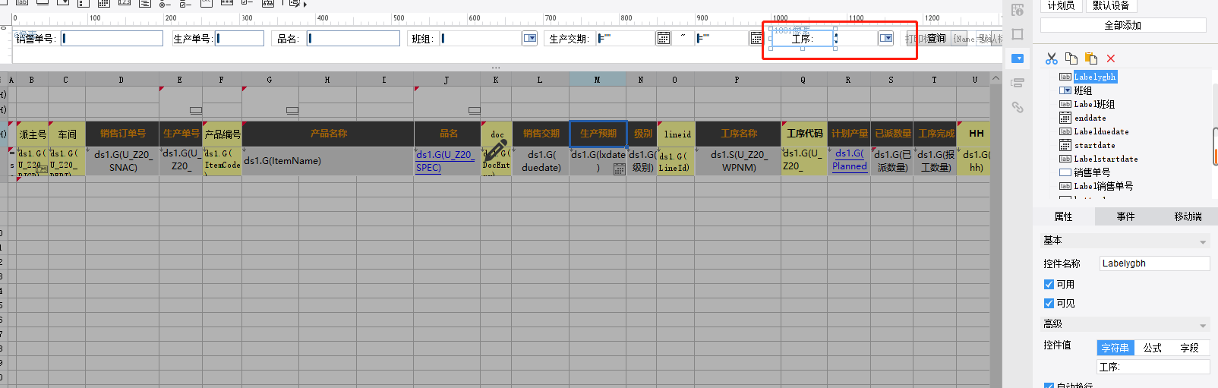Open the 工序 combo box dropdown
This screenshot has height=388, width=1218.
tap(886, 38)
